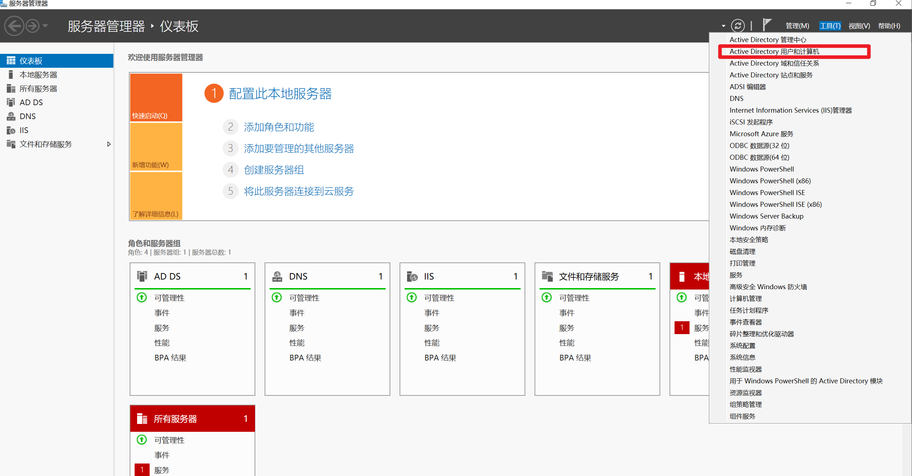
Task: Select the DNS icon in sidebar
Action: (11, 116)
